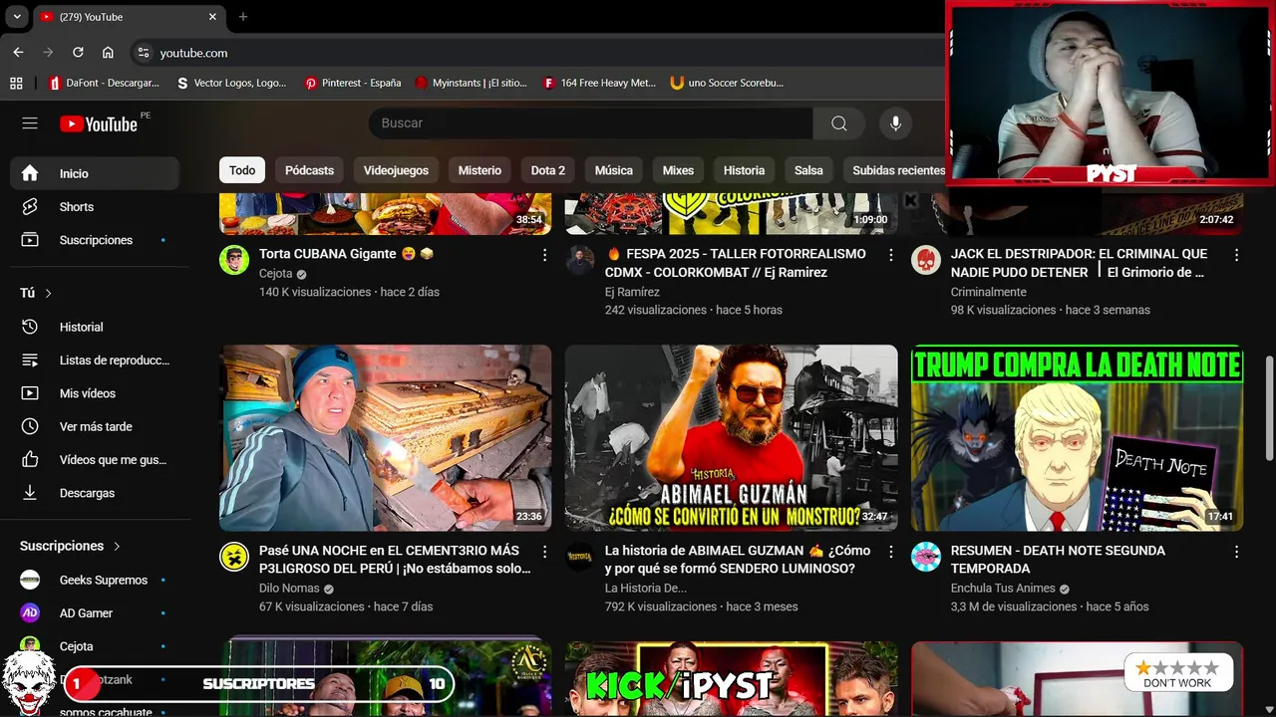Open DaFont bookmark
1276x717 pixels.
(103, 83)
